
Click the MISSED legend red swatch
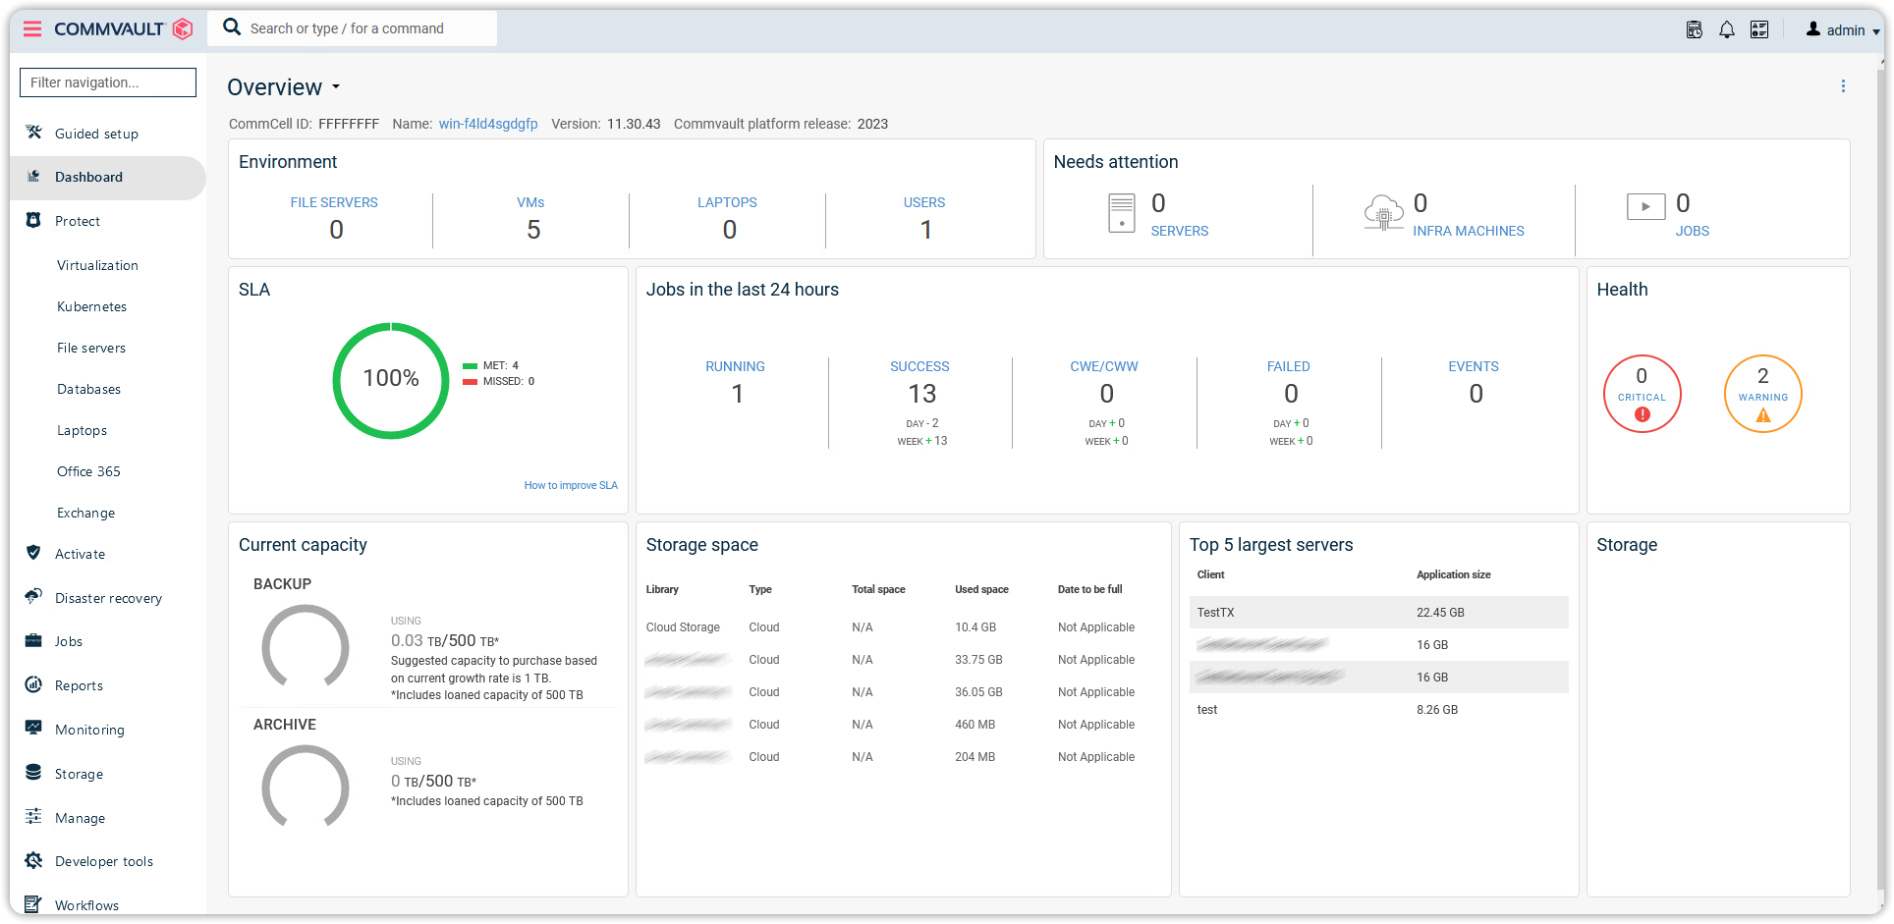point(470,381)
